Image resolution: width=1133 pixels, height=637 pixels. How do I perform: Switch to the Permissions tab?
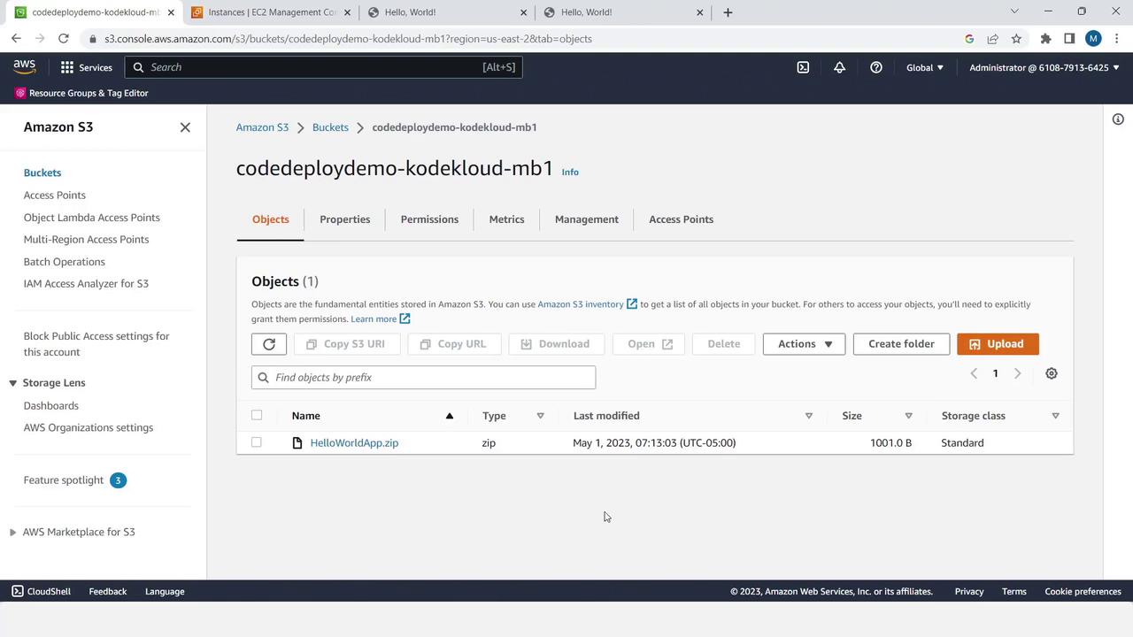(x=429, y=219)
